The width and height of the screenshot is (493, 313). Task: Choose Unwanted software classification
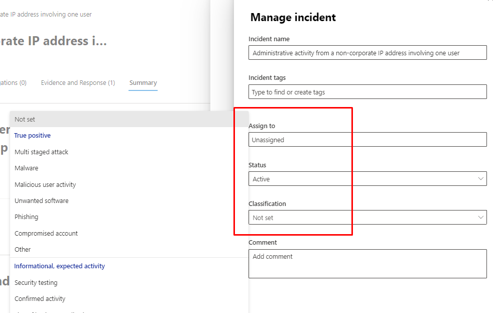pyautogui.click(x=42, y=201)
